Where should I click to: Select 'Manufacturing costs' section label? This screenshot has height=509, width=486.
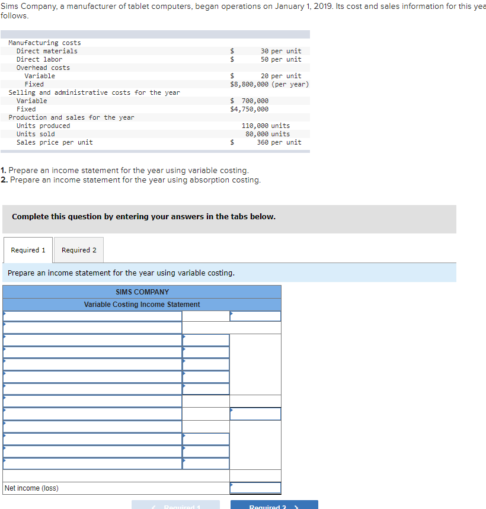tap(44, 43)
